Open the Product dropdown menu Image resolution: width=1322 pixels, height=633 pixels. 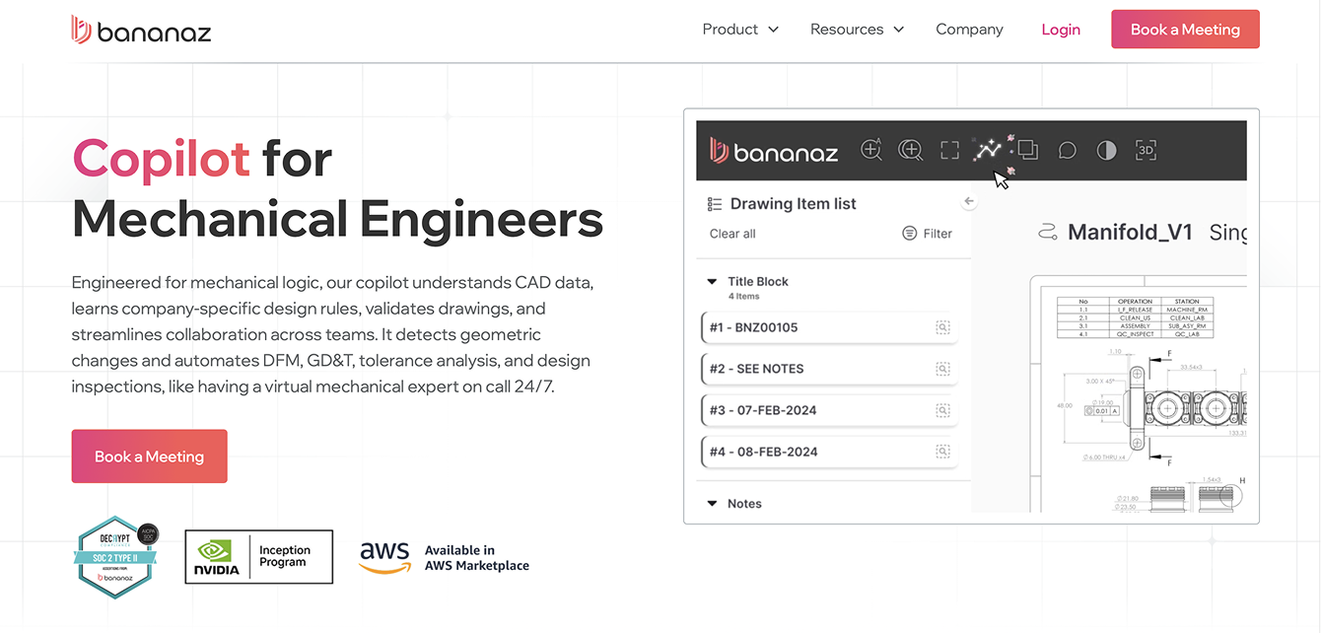point(739,29)
